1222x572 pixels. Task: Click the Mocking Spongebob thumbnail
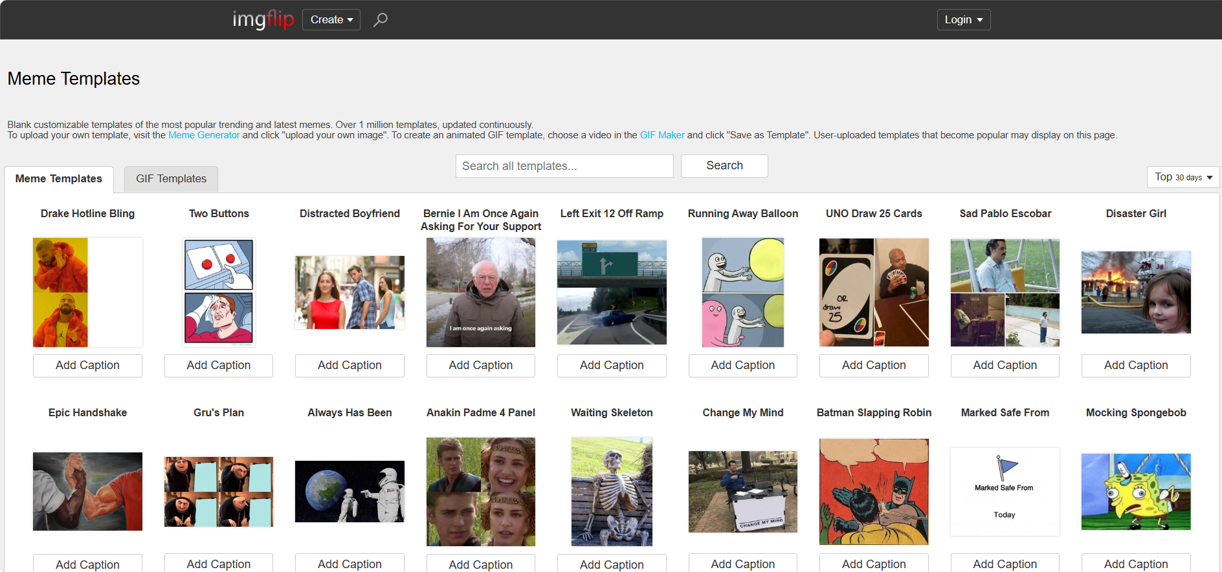pyautogui.click(x=1136, y=492)
